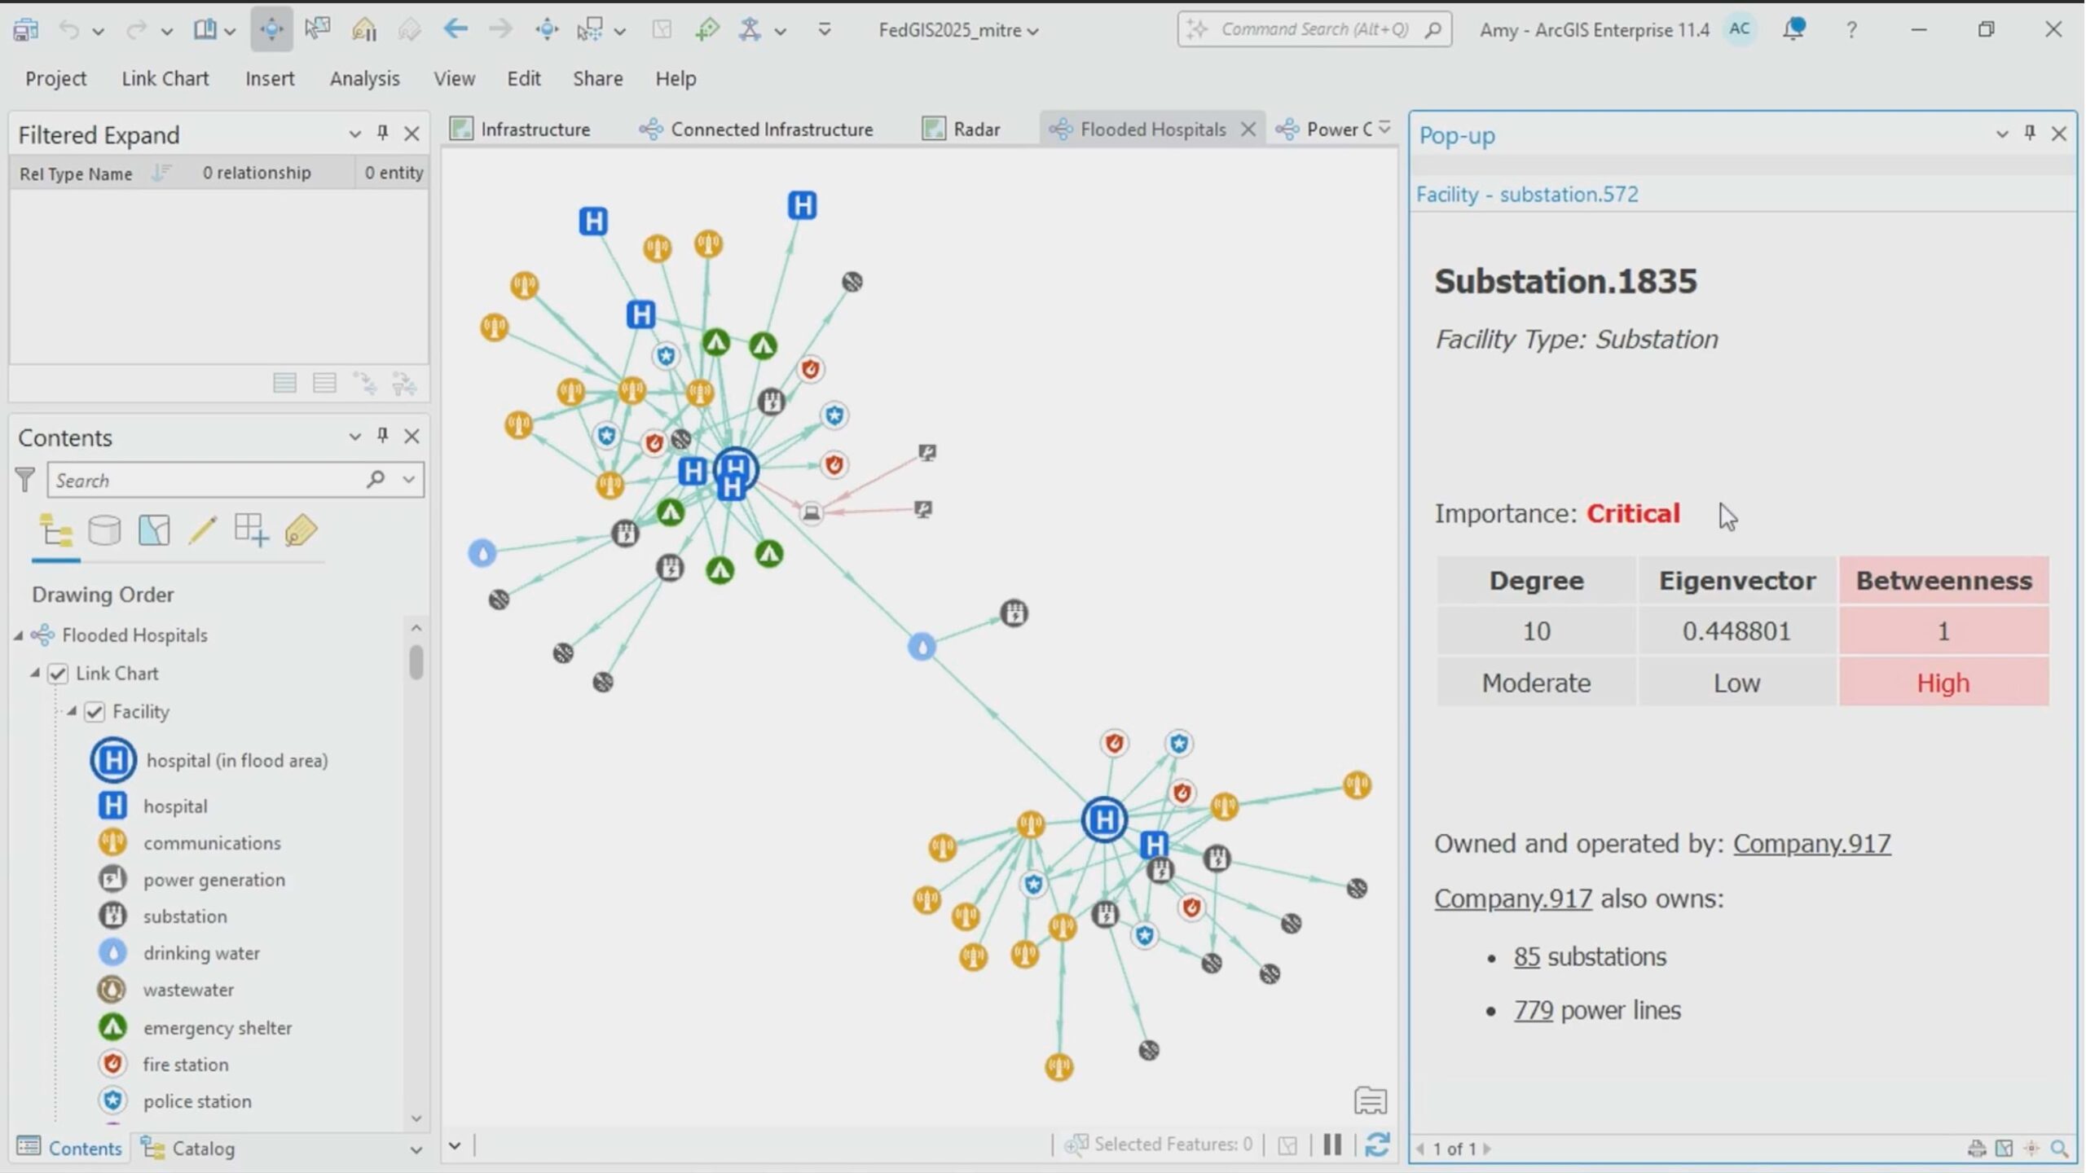Select the Explore navigation tool

[x=271, y=29]
